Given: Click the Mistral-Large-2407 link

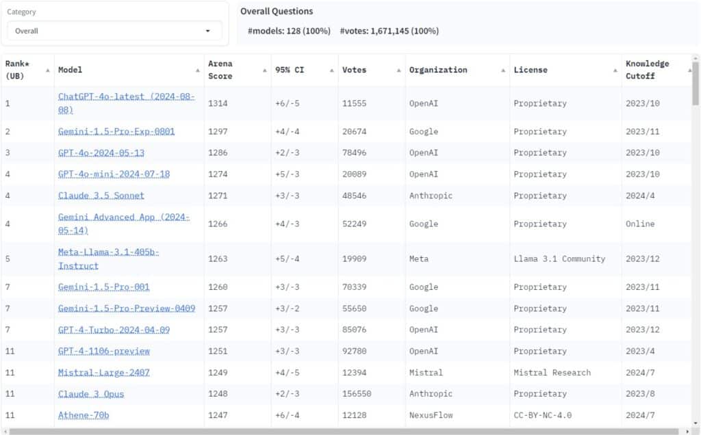Looking at the screenshot, I should pyautogui.click(x=104, y=373).
